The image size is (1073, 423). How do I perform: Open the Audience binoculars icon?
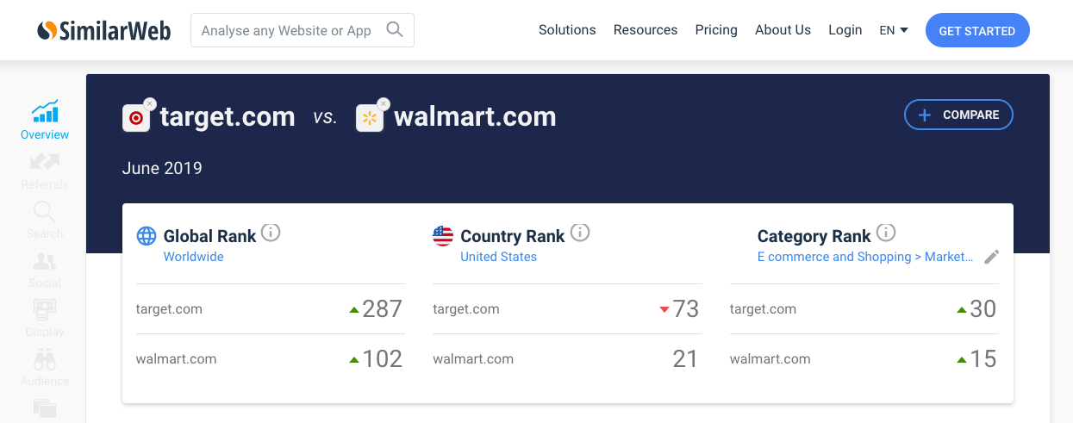[x=45, y=359]
